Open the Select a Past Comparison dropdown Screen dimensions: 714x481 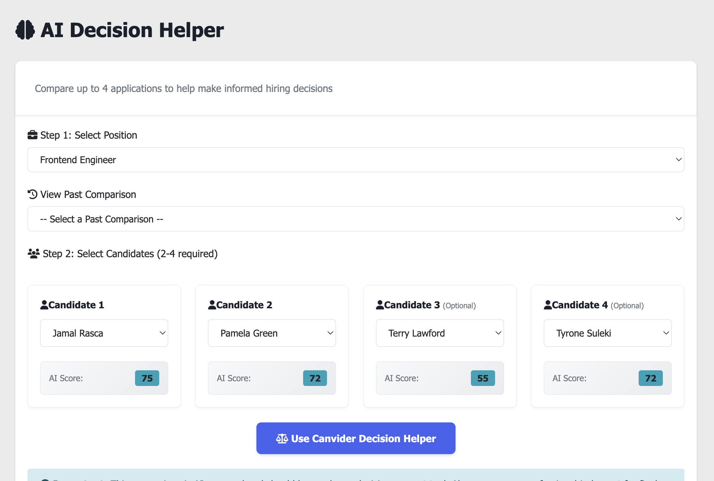(x=356, y=219)
